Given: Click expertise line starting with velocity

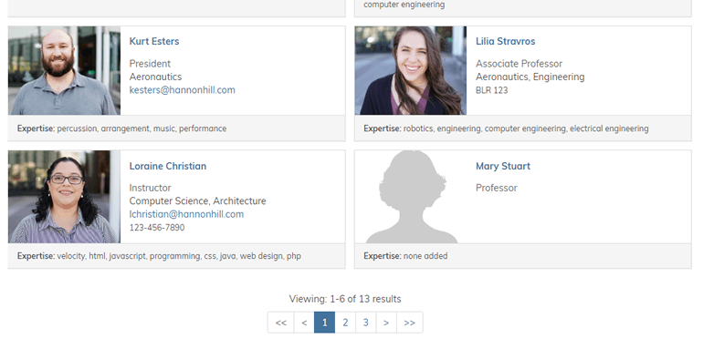Looking at the screenshot, I should click(x=159, y=256).
